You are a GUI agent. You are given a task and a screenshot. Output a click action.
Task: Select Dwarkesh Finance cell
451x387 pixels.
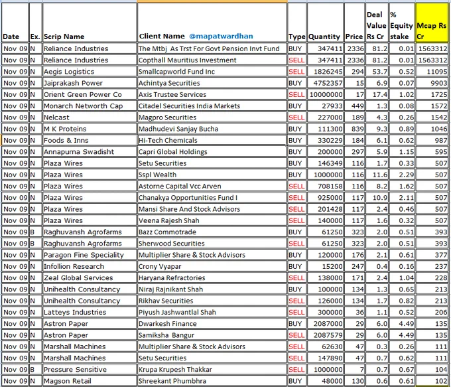212,324
